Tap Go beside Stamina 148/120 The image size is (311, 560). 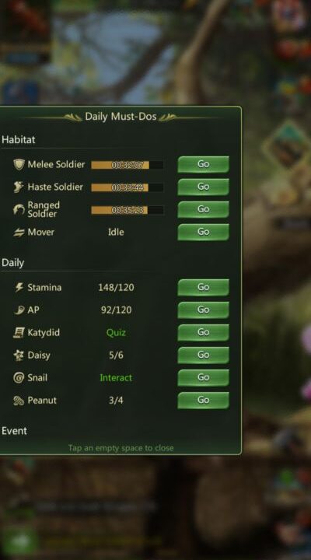pyautogui.click(x=203, y=287)
